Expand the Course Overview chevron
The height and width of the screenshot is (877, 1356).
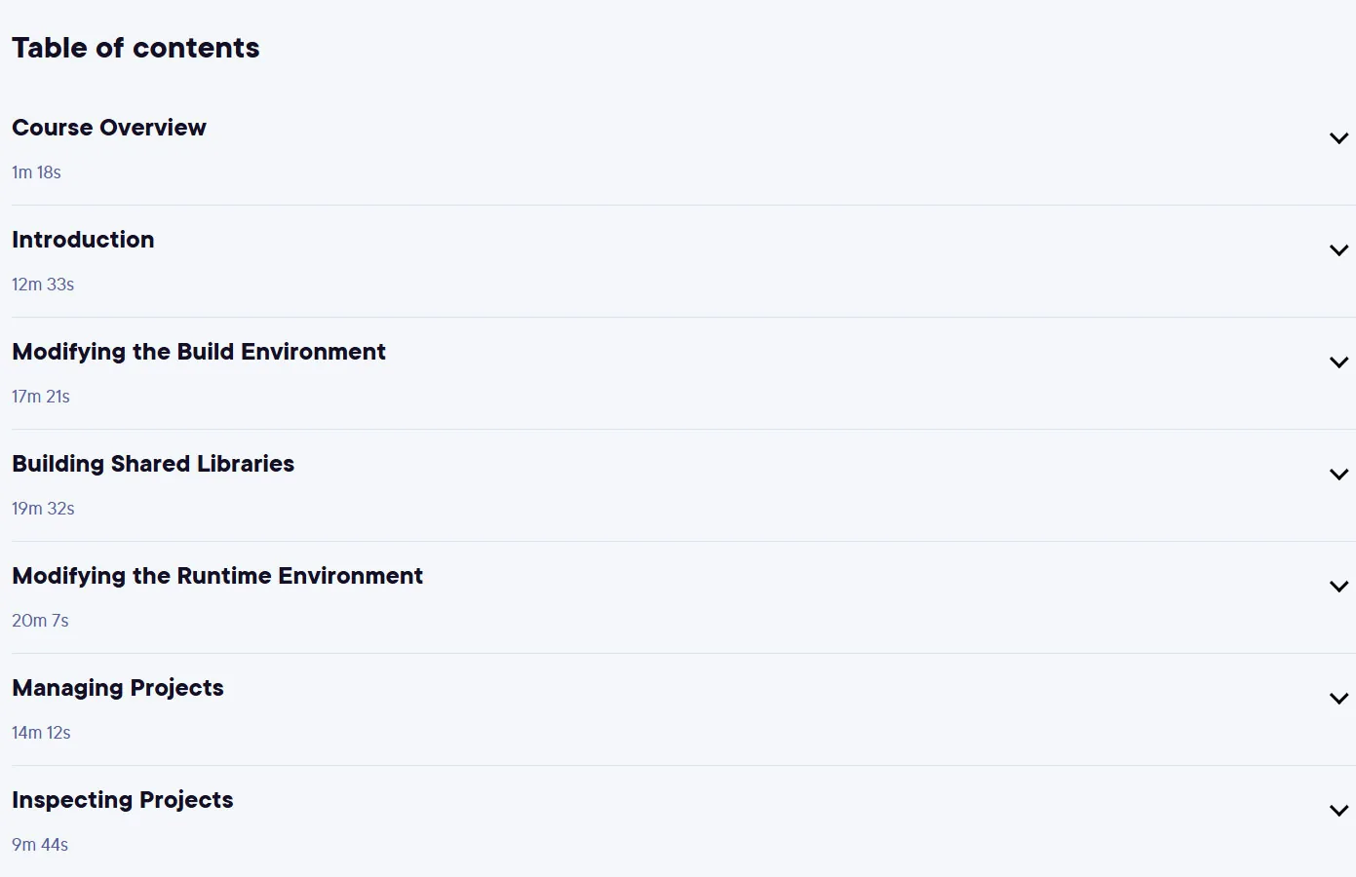point(1338,138)
